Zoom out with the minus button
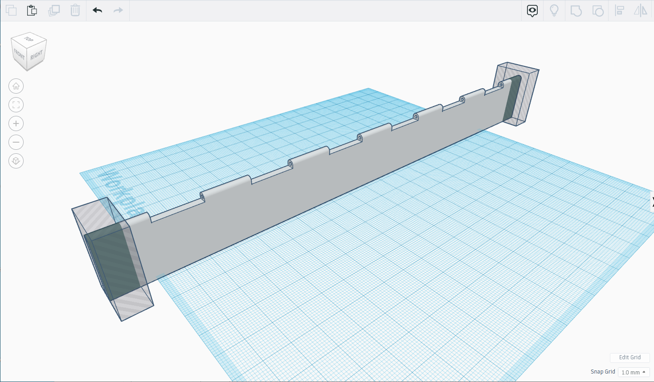This screenshot has height=382, width=654. [x=16, y=142]
